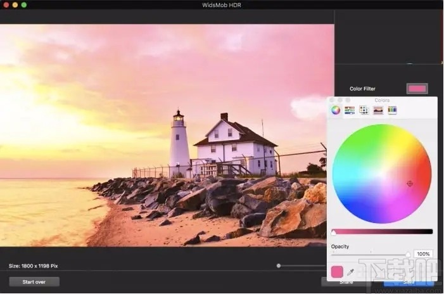Maximize the WidsMob HDR window
This screenshot has width=444, height=294.
point(24,5)
